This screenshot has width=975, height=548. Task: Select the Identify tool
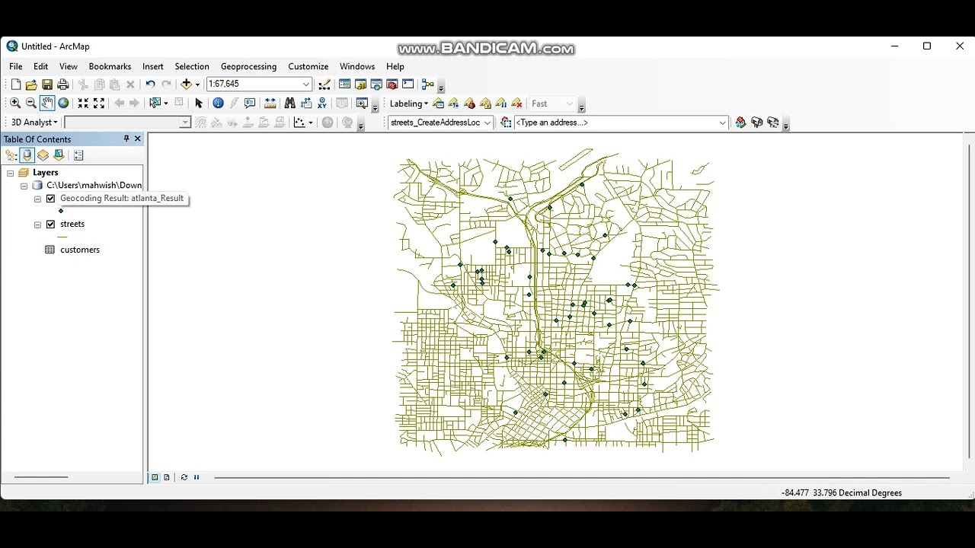[x=218, y=104]
